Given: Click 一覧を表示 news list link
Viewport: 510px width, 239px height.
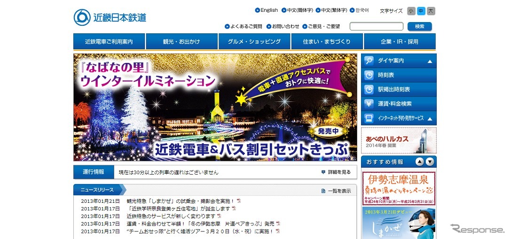Looking at the screenshot, I should point(339,191).
